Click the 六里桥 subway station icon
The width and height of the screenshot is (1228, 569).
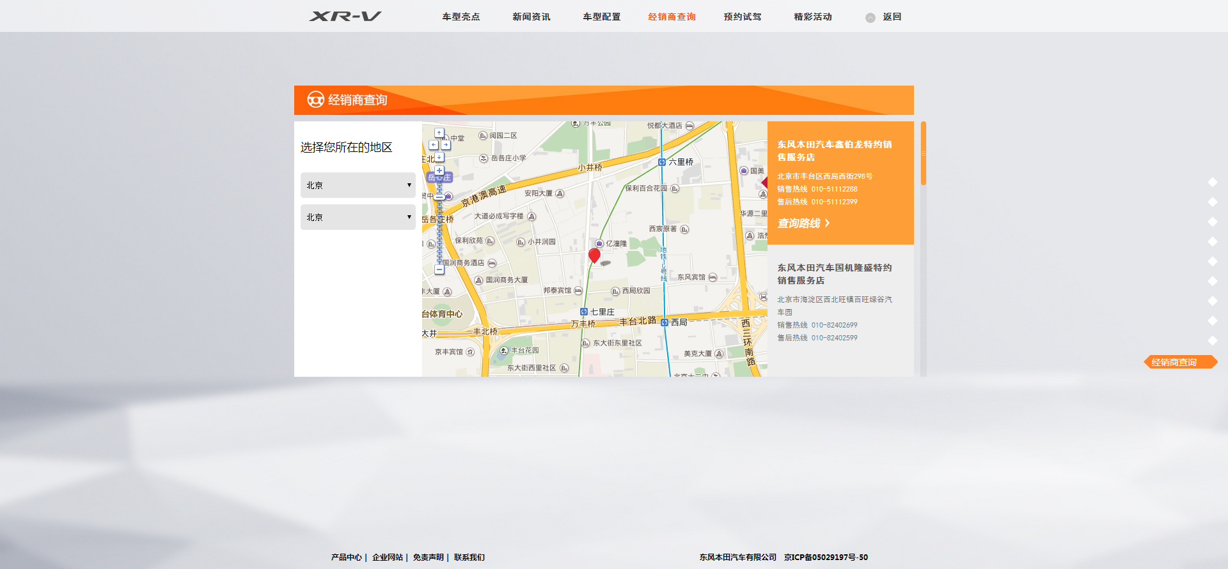[662, 162]
